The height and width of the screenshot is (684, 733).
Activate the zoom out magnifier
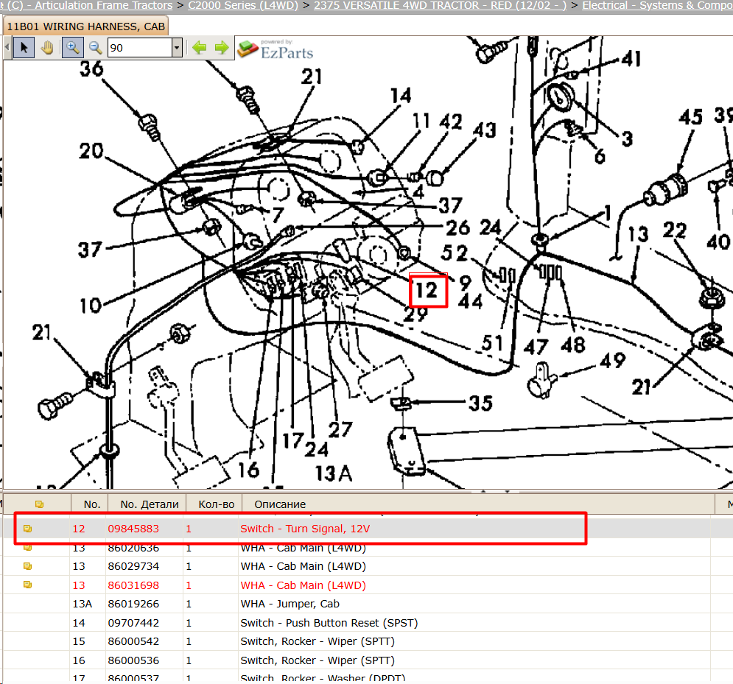(95, 48)
